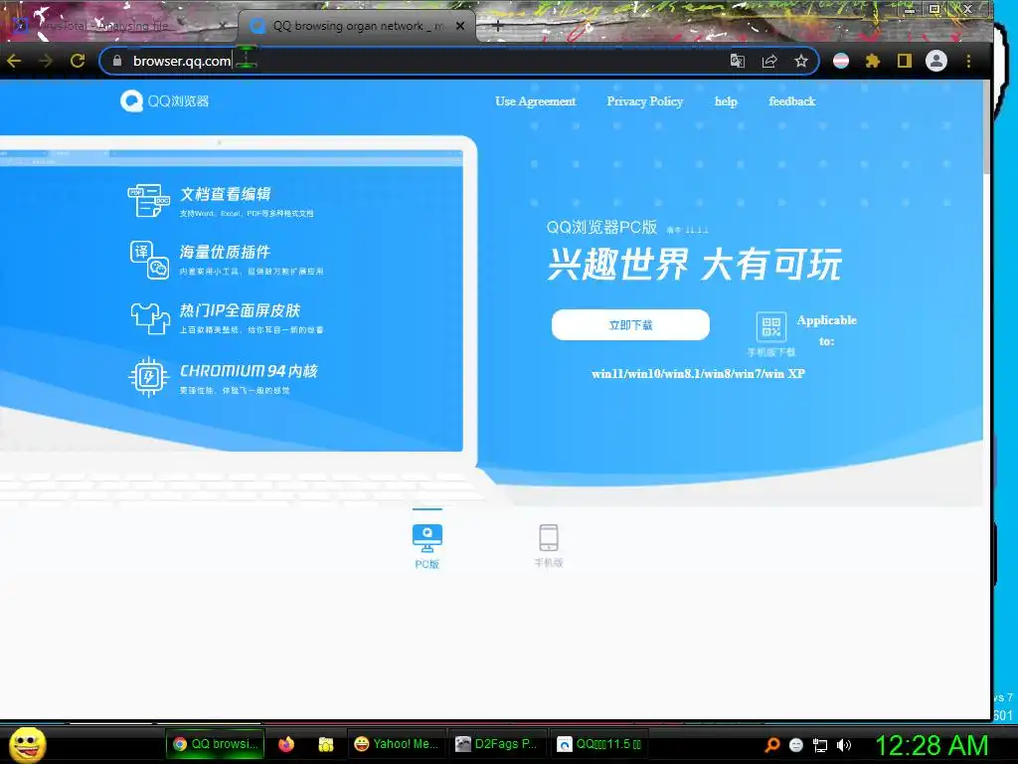Click the CHROMIUM 94 内核 heading
The width and height of the screenshot is (1018, 764).
[249, 371]
